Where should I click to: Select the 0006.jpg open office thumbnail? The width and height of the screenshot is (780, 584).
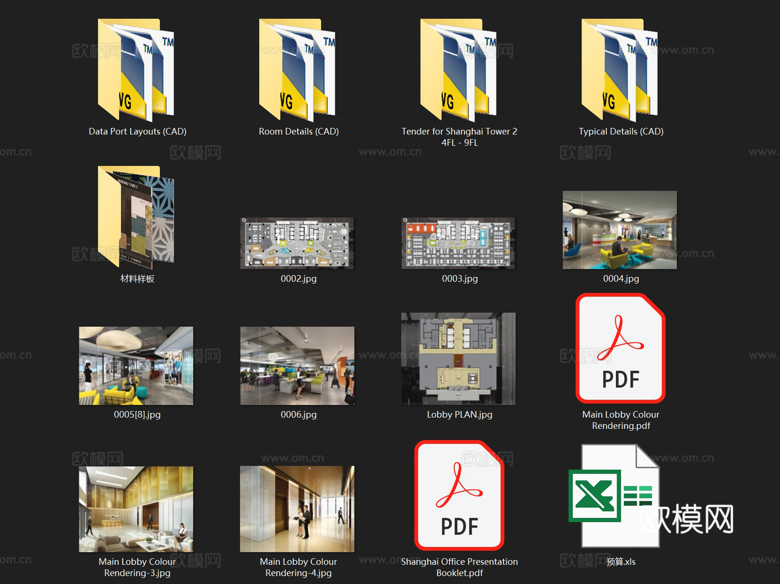(x=297, y=365)
